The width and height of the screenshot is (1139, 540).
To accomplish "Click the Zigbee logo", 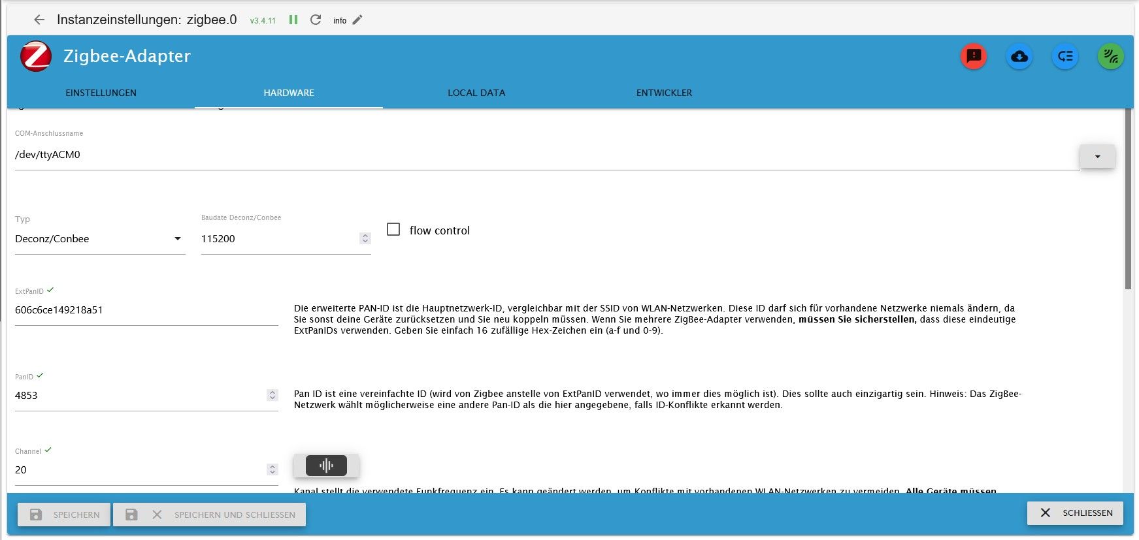I will 36,56.
